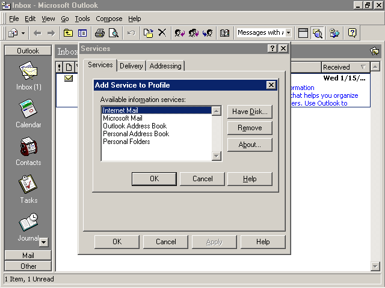Click the About... button
The width and height of the screenshot is (385, 288).
[250, 145]
